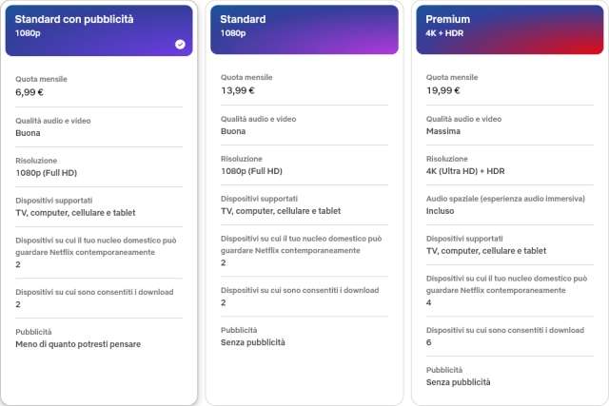
Task: Click "4K (Ultra HD) + HDR" resolution value
Action: click(468, 171)
